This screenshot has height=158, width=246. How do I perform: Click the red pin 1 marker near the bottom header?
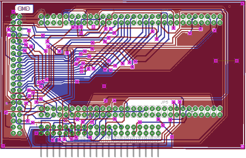click(37, 126)
